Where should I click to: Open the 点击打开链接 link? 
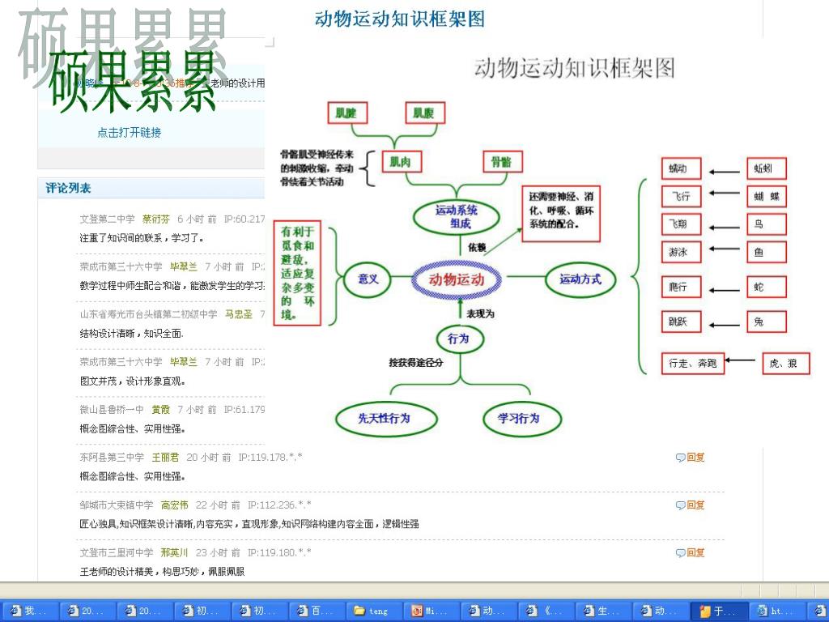[129, 133]
